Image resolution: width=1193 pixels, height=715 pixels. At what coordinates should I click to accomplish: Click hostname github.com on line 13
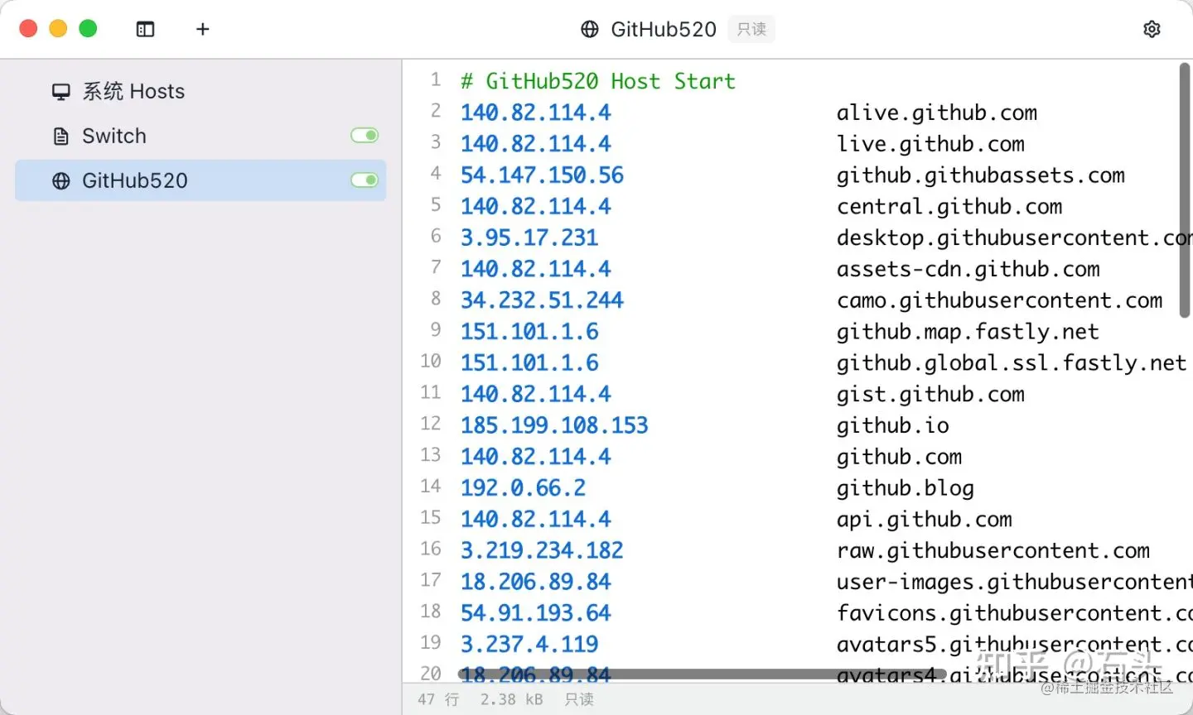(900, 457)
